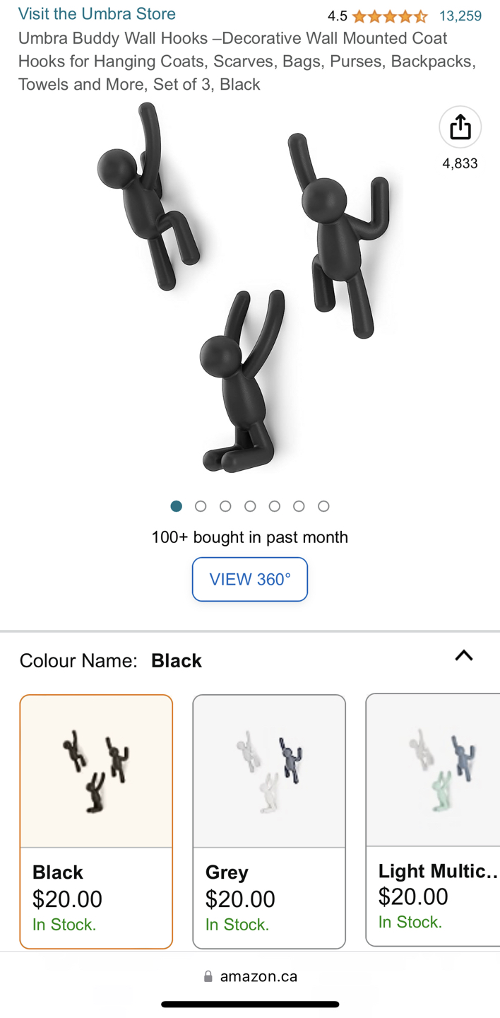Image resolution: width=500 pixels, height=1018 pixels.
Task: Tap the lock icon beside amazon.ca
Action: (208, 976)
